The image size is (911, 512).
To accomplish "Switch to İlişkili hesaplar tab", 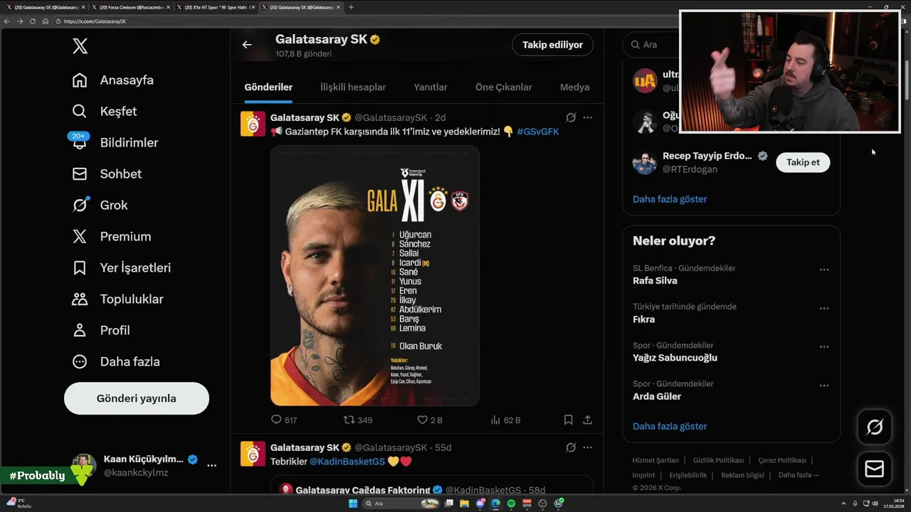I will click(353, 87).
